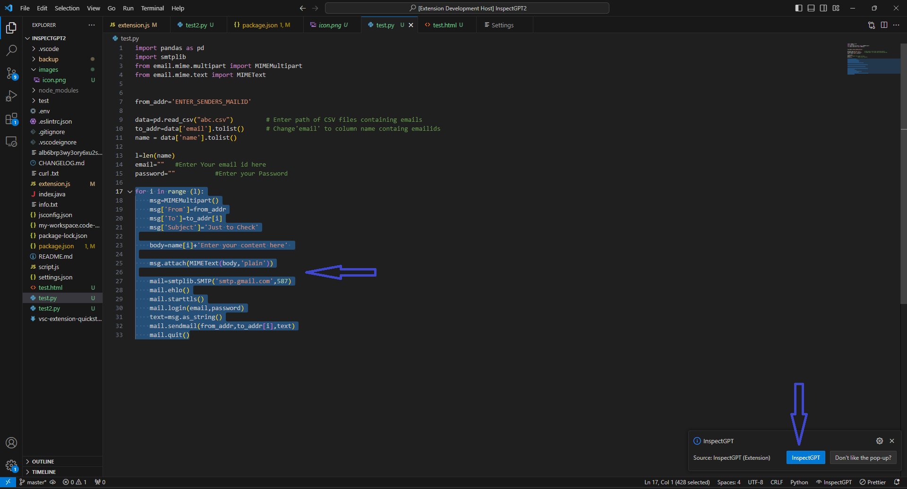Expand the test folder
This screenshot has height=489, width=907.
(x=62, y=101)
